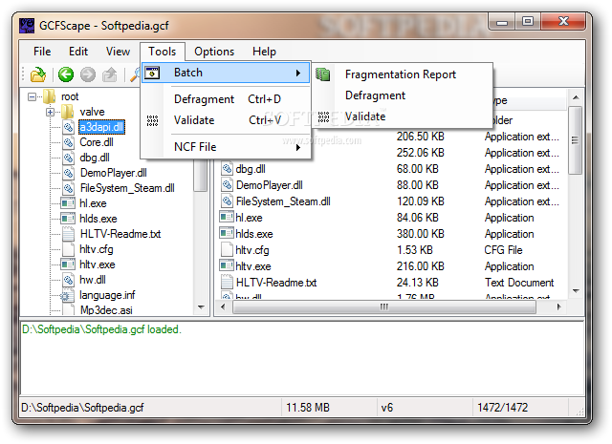The image size is (612, 444).
Task: Click horizontal scrollbar right arrow
Action: coord(558,307)
